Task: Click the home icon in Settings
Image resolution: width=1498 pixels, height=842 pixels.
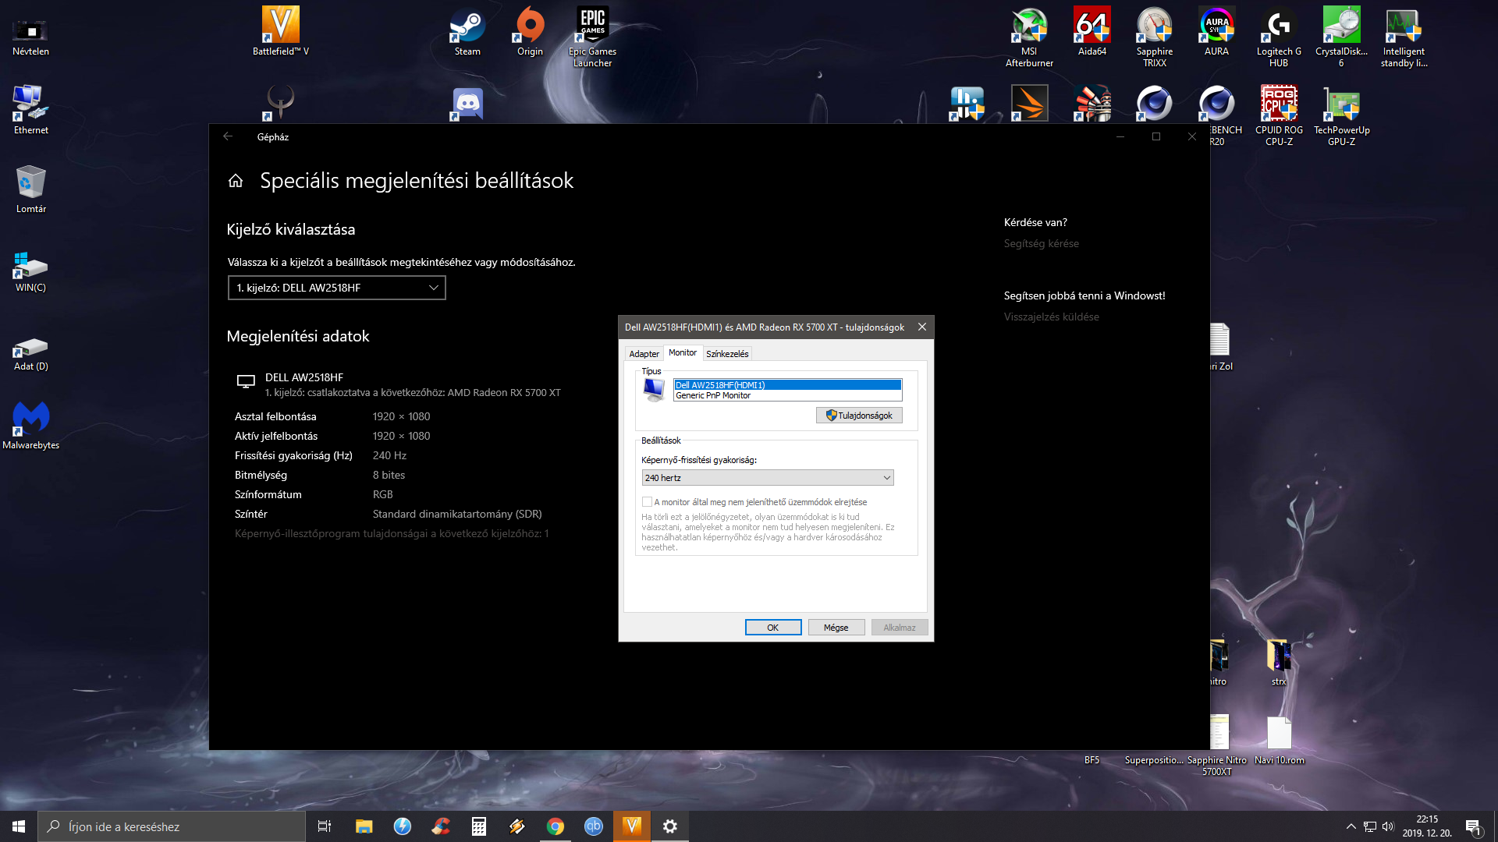Action: tap(236, 181)
